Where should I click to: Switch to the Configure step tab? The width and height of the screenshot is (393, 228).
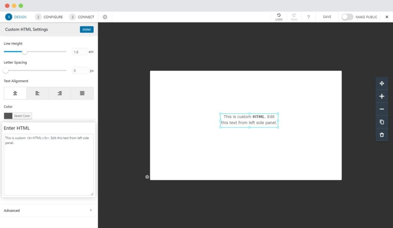[49, 17]
